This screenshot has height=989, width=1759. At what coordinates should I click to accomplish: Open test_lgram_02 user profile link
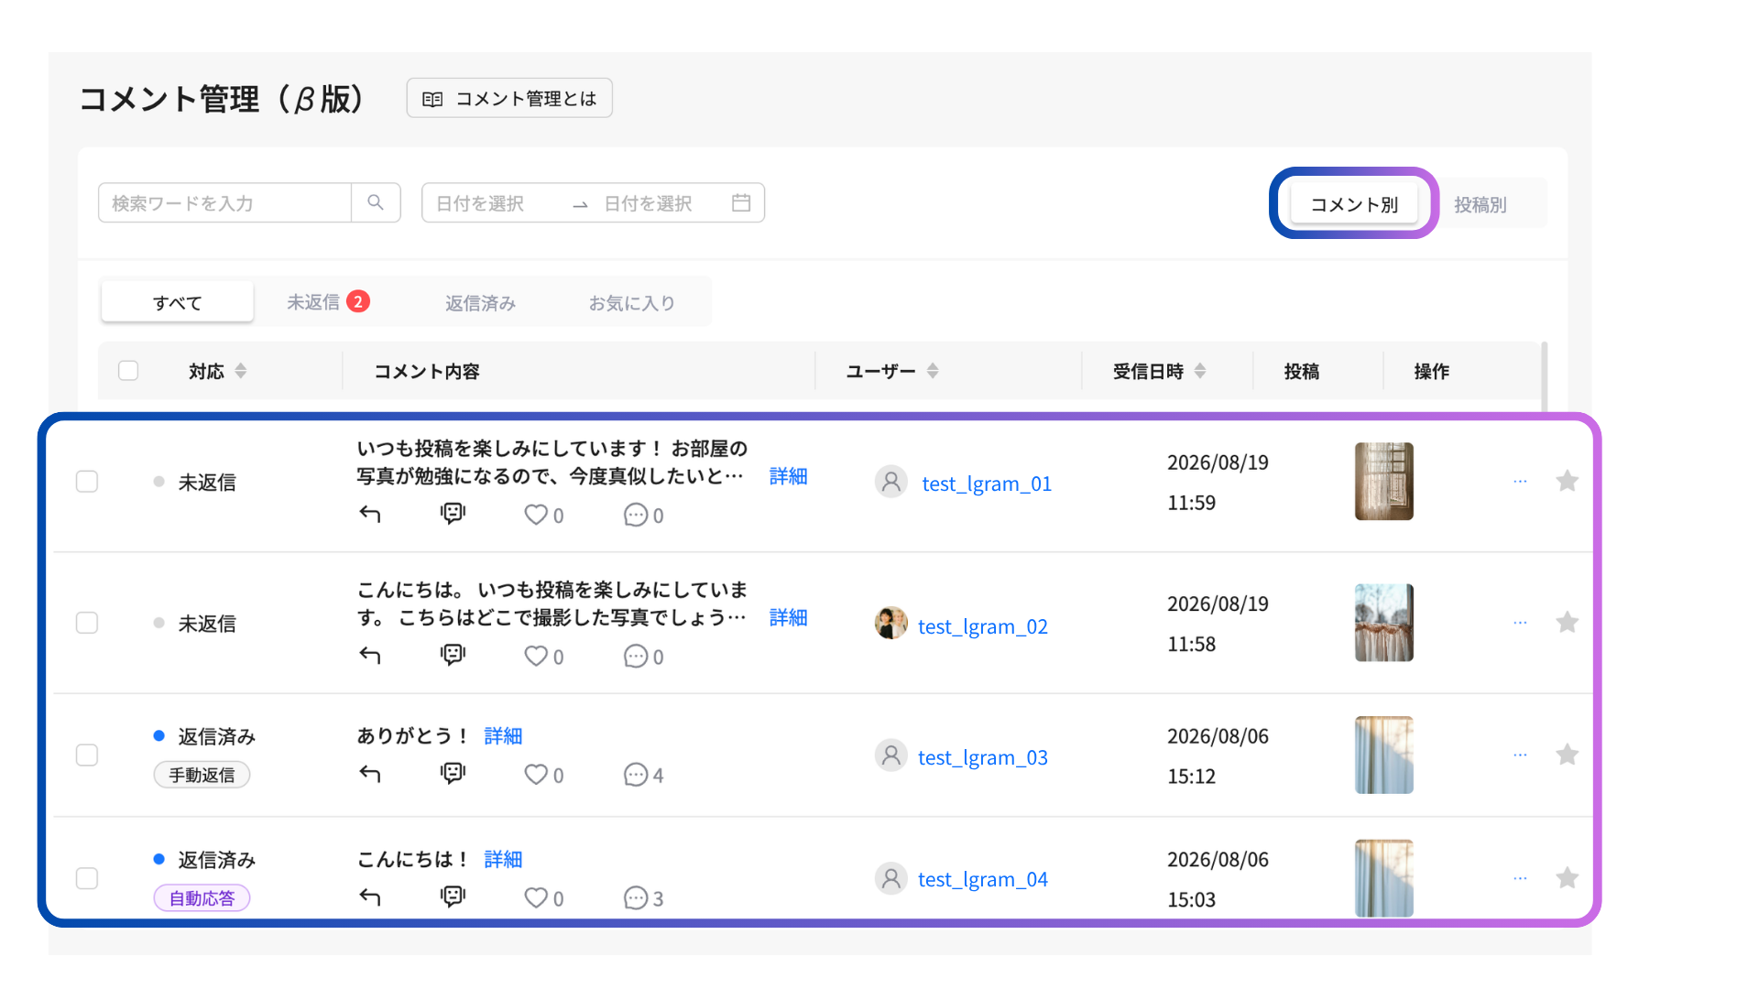(x=982, y=626)
